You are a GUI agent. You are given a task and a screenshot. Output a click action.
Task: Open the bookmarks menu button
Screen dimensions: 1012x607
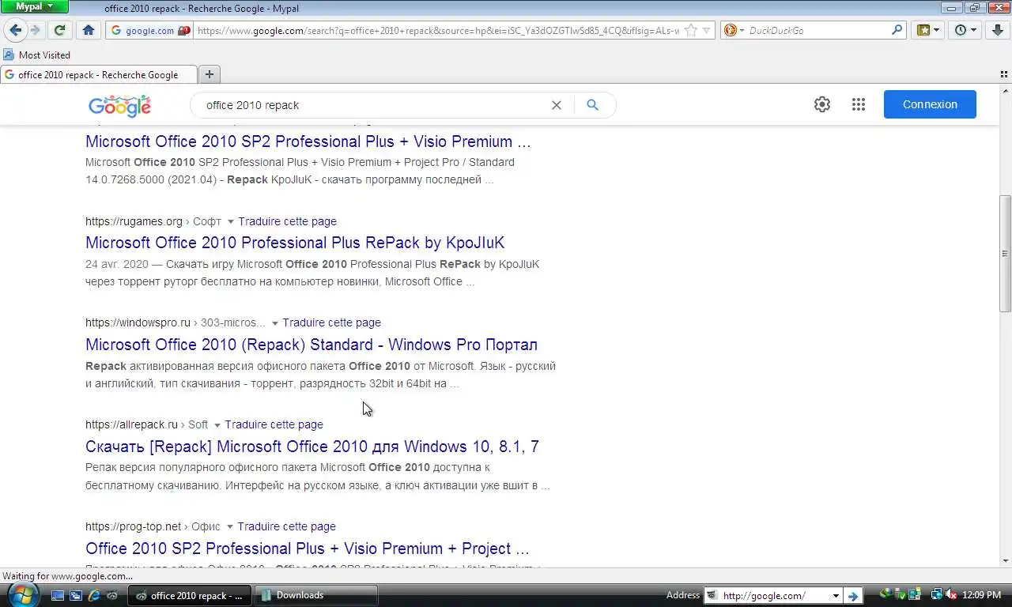[x=927, y=30]
